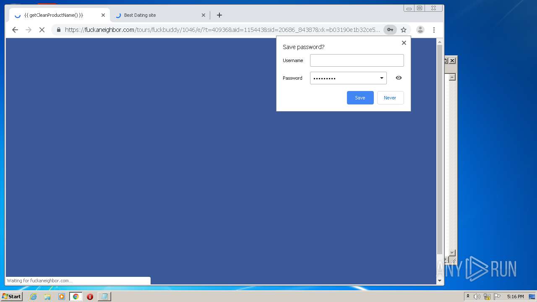Image resolution: width=537 pixels, height=302 pixels.
Task: Minimize the Chrome window
Action: (409, 8)
